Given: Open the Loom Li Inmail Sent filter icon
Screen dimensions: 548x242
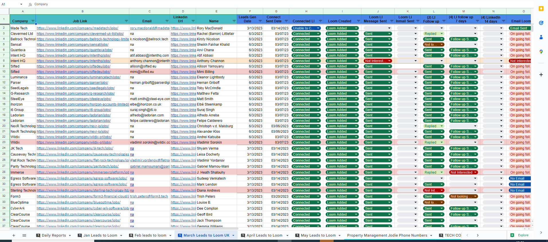Looking at the screenshot, I should click(418, 21).
